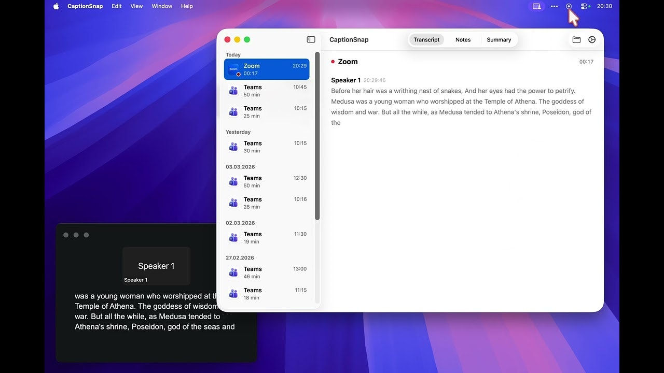Click the red recording dot beside Zoom title
This screenshot has height=373, width=664.
333,62
